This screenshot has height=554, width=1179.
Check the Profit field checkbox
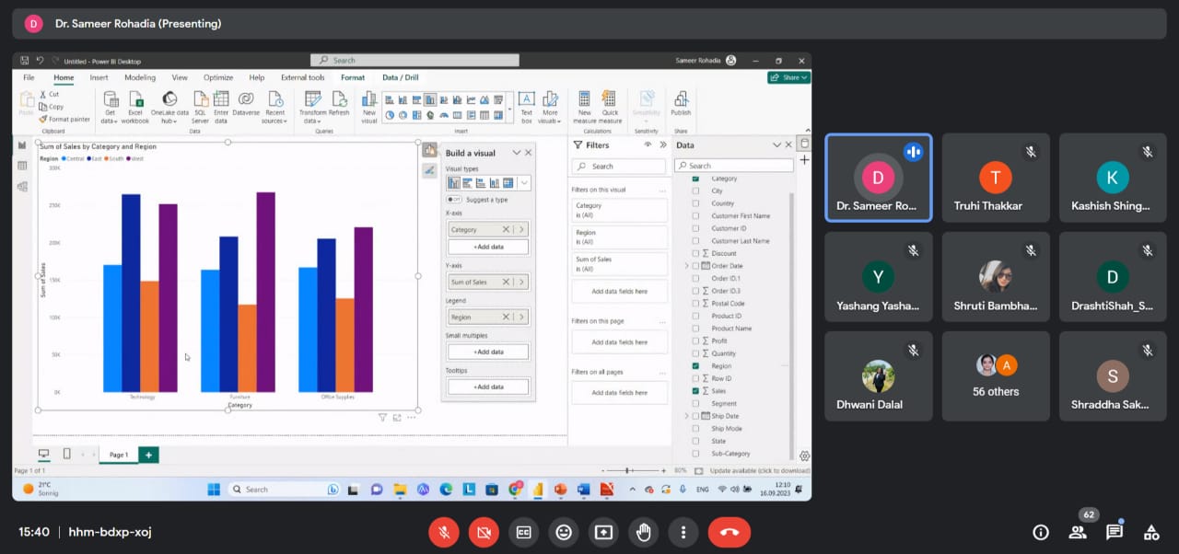[695, 340]
